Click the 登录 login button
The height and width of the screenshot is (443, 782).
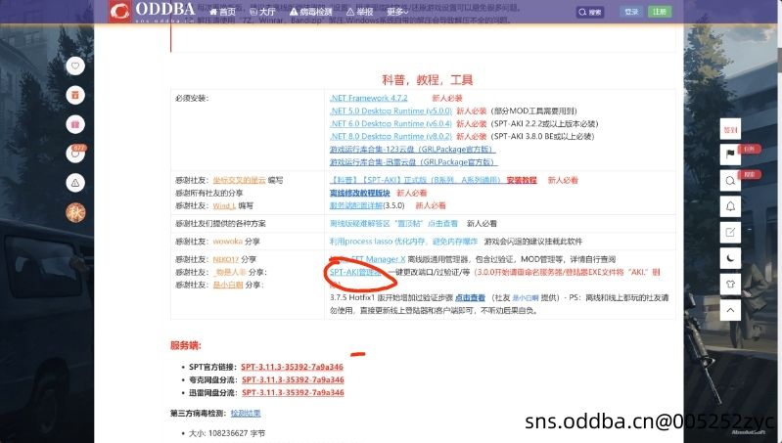[x=631, y=12]
